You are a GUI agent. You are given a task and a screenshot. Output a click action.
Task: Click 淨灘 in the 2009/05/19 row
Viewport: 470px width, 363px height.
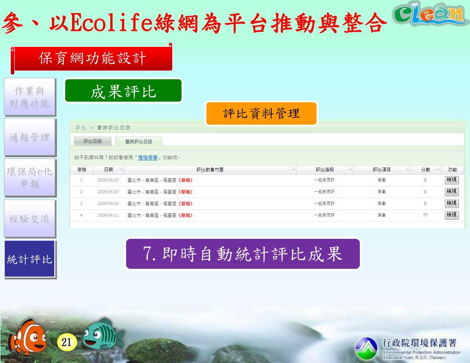[x=381, y=204]
